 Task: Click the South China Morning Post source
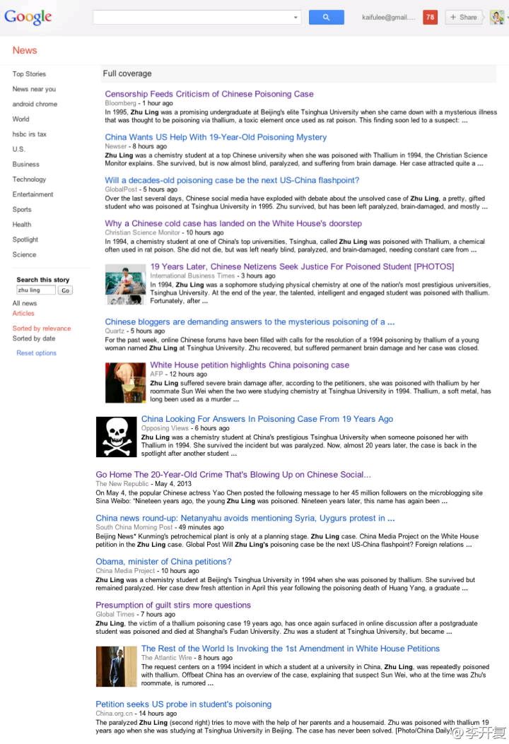click(x=134, y=527)
